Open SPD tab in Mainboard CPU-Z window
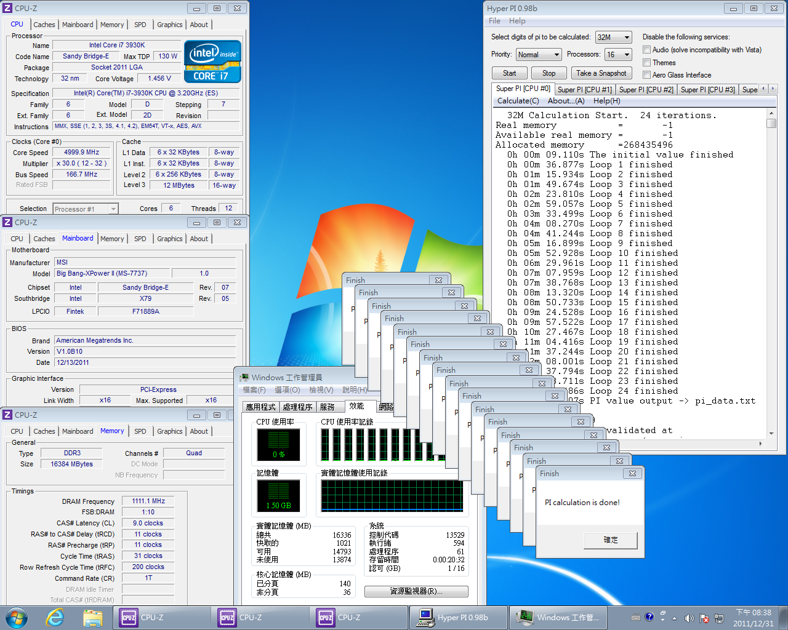The height and width of the screenshot is (630, 788). tap(140, 239)
